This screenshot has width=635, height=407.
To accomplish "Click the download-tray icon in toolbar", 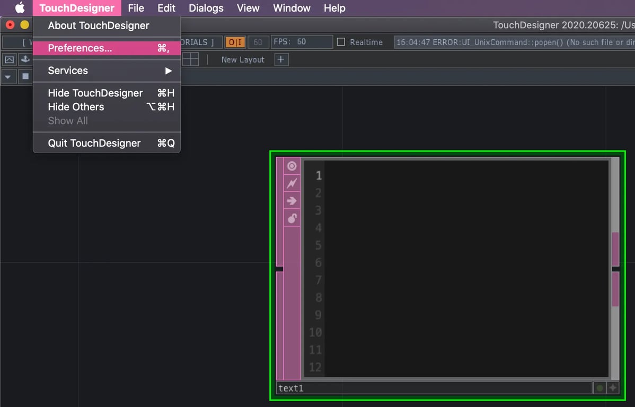I will tap(25, 59).
